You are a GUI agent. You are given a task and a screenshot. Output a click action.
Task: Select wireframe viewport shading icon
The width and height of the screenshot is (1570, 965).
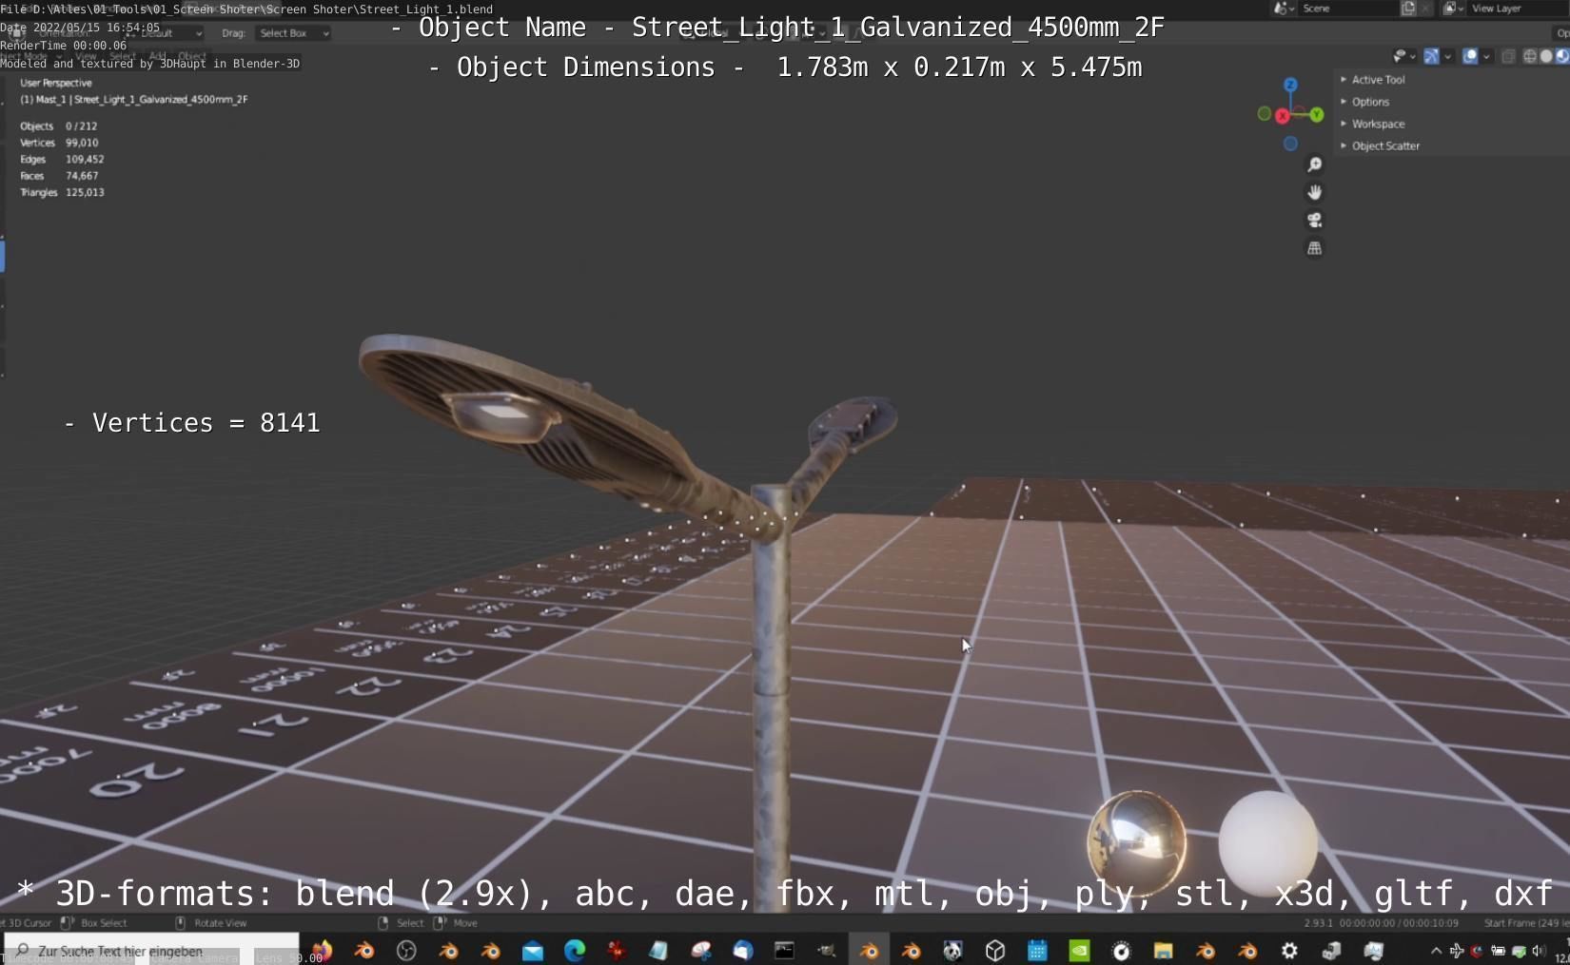point(1530,56)
